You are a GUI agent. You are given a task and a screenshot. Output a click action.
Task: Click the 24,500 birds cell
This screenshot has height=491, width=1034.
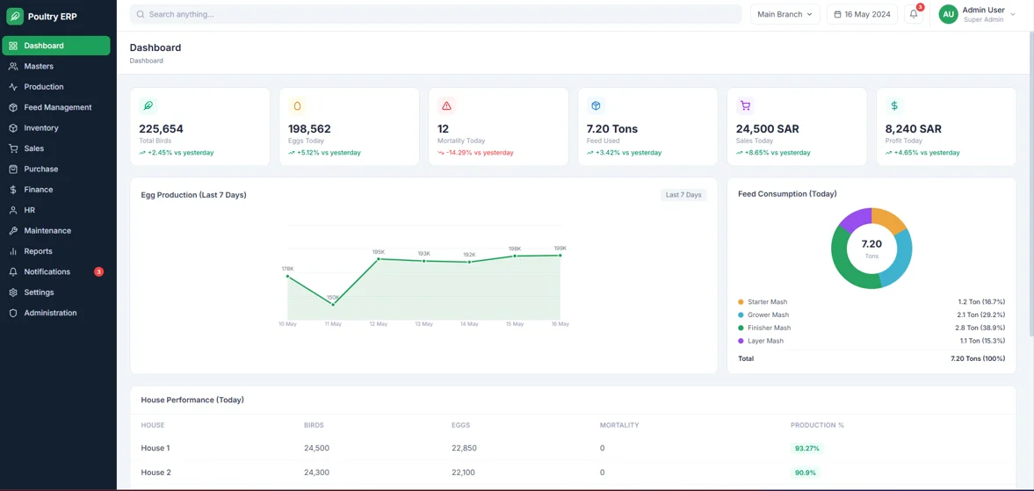coord(316,448)
